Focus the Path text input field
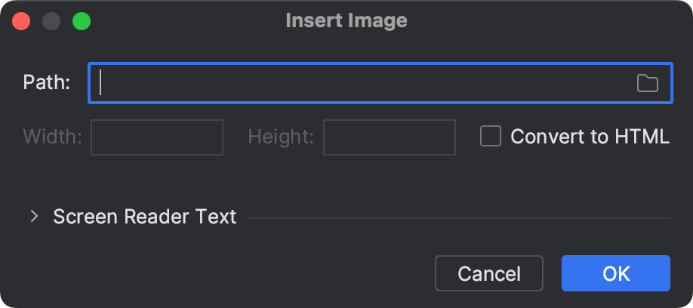693x308 pixels. tap(362, 83)
